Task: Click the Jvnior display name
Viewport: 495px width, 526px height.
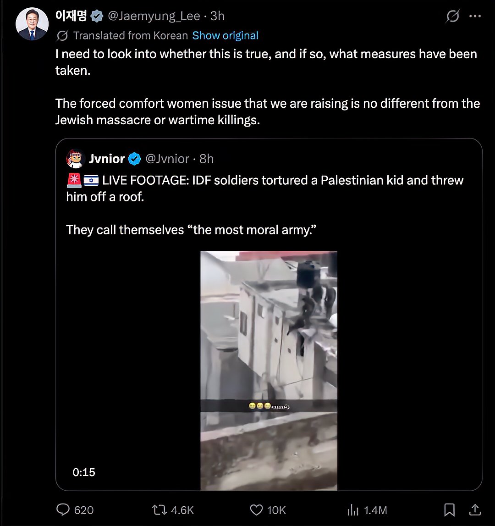Action: pyautogui.click(x=106, y=159)
